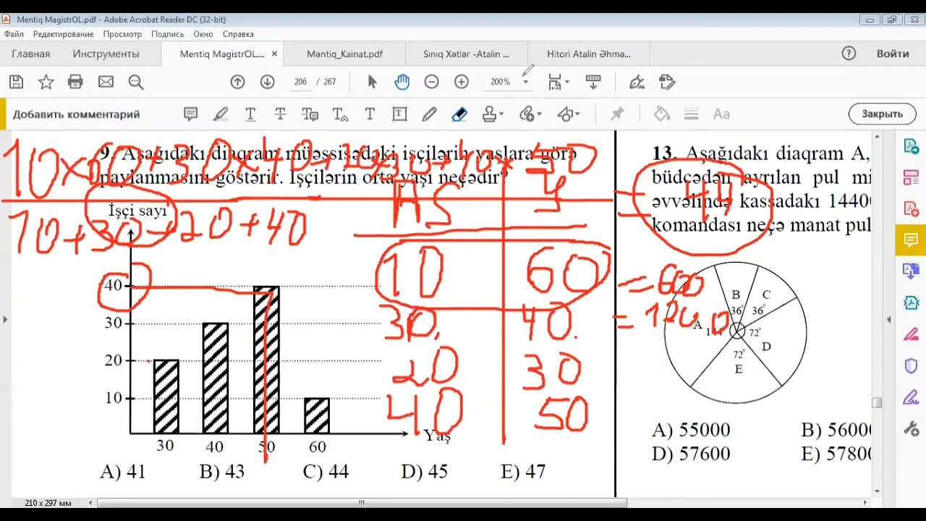Viewport: 926px width, 521px height.
Task: Activate the hand pan tool
Action: [x=402, y=82]
